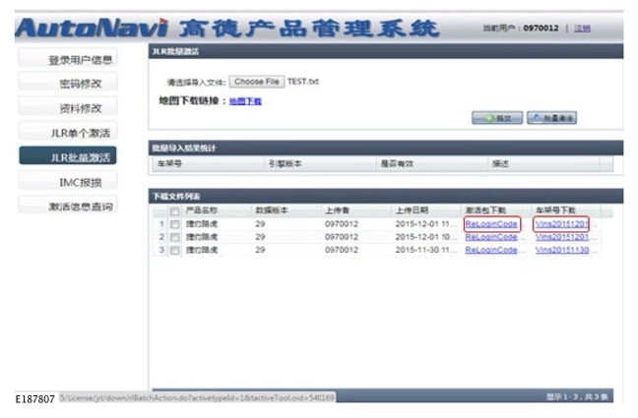Go to 资料修改 in the sidebar

coord(68,108)
